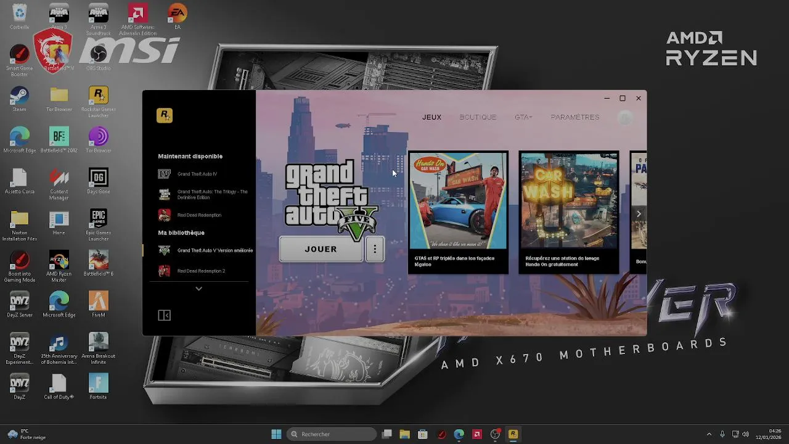Select the purple Tor Browser shortcut icon
Viewport: 789px width, 444px height.
99,140
